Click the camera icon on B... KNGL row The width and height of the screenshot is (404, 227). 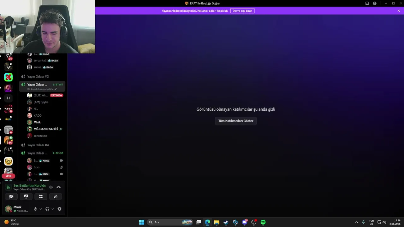pyautogui.click(x=62, y=160)
